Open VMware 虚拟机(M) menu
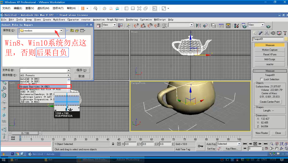 point(43,8)
